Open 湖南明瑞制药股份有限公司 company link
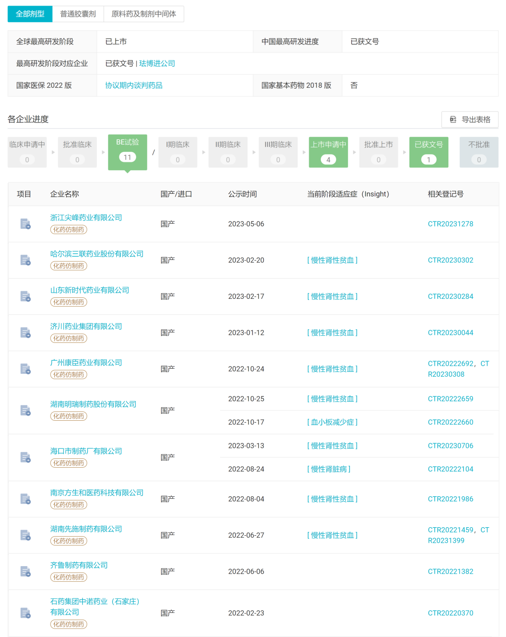This screenshot has height=637, width=506. pos(93,404)
